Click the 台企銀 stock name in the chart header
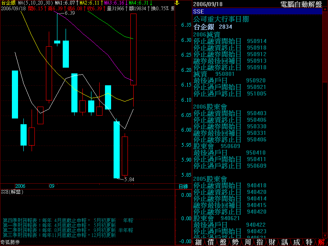 click(x=8, y=3)
